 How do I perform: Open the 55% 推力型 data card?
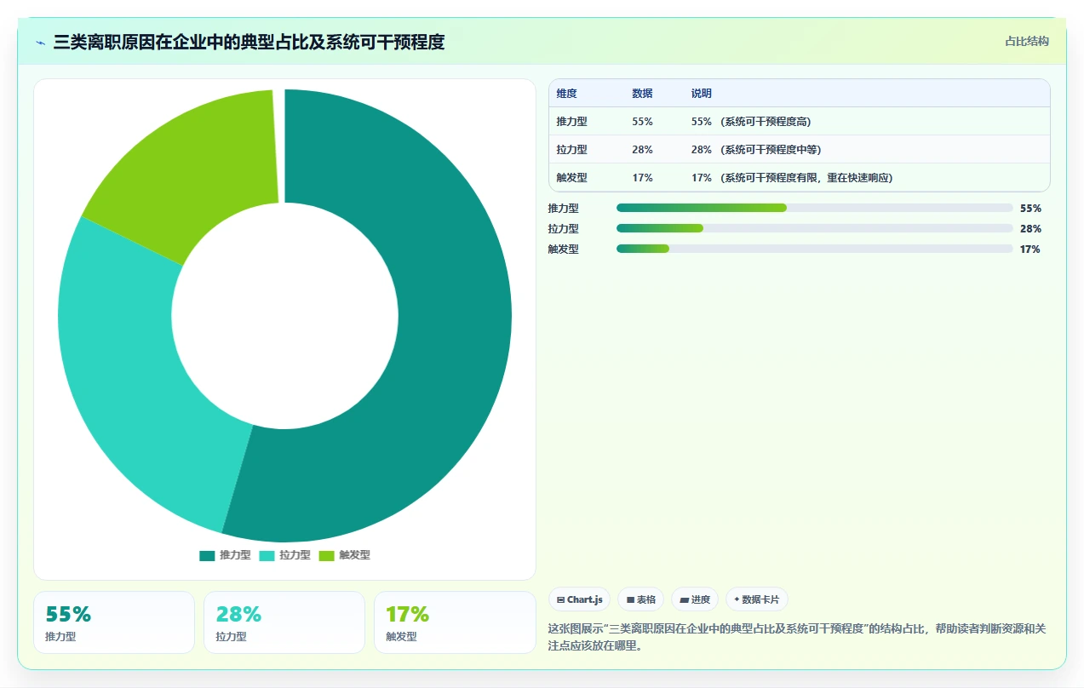114,622
